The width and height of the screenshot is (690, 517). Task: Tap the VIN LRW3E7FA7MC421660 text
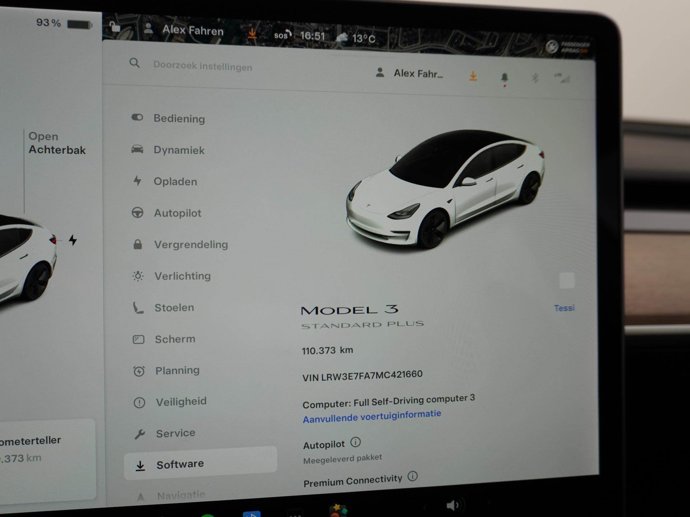(x=362, y=376)
